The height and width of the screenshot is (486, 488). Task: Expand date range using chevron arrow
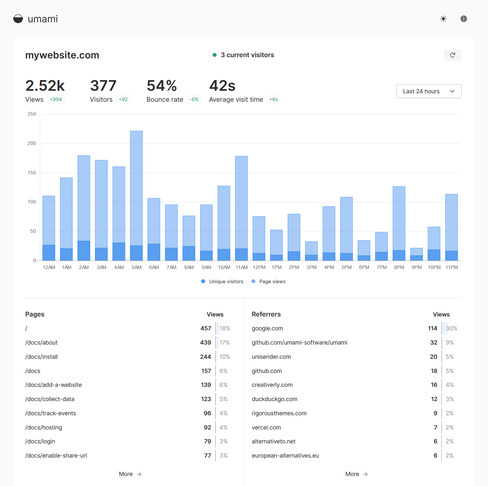(x=452, y=91)
